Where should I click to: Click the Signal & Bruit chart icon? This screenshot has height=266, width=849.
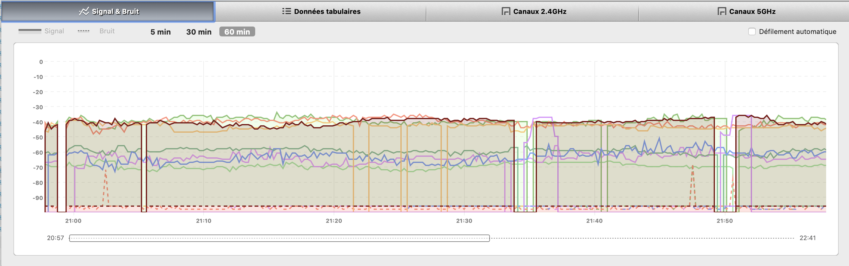tap(84, 11)
